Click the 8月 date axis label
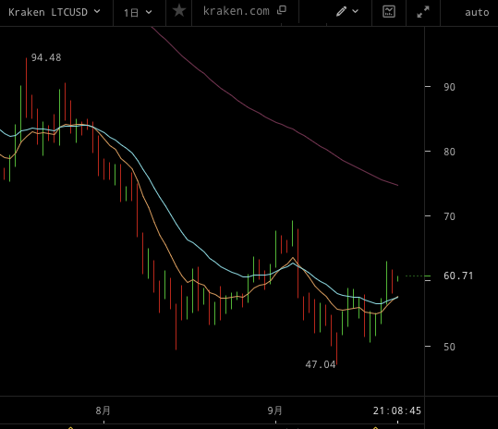The width and height of the screenshot is (498, 429). click(103, 411)
